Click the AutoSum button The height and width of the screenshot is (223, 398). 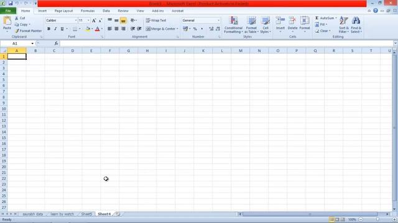coord(325,18)
